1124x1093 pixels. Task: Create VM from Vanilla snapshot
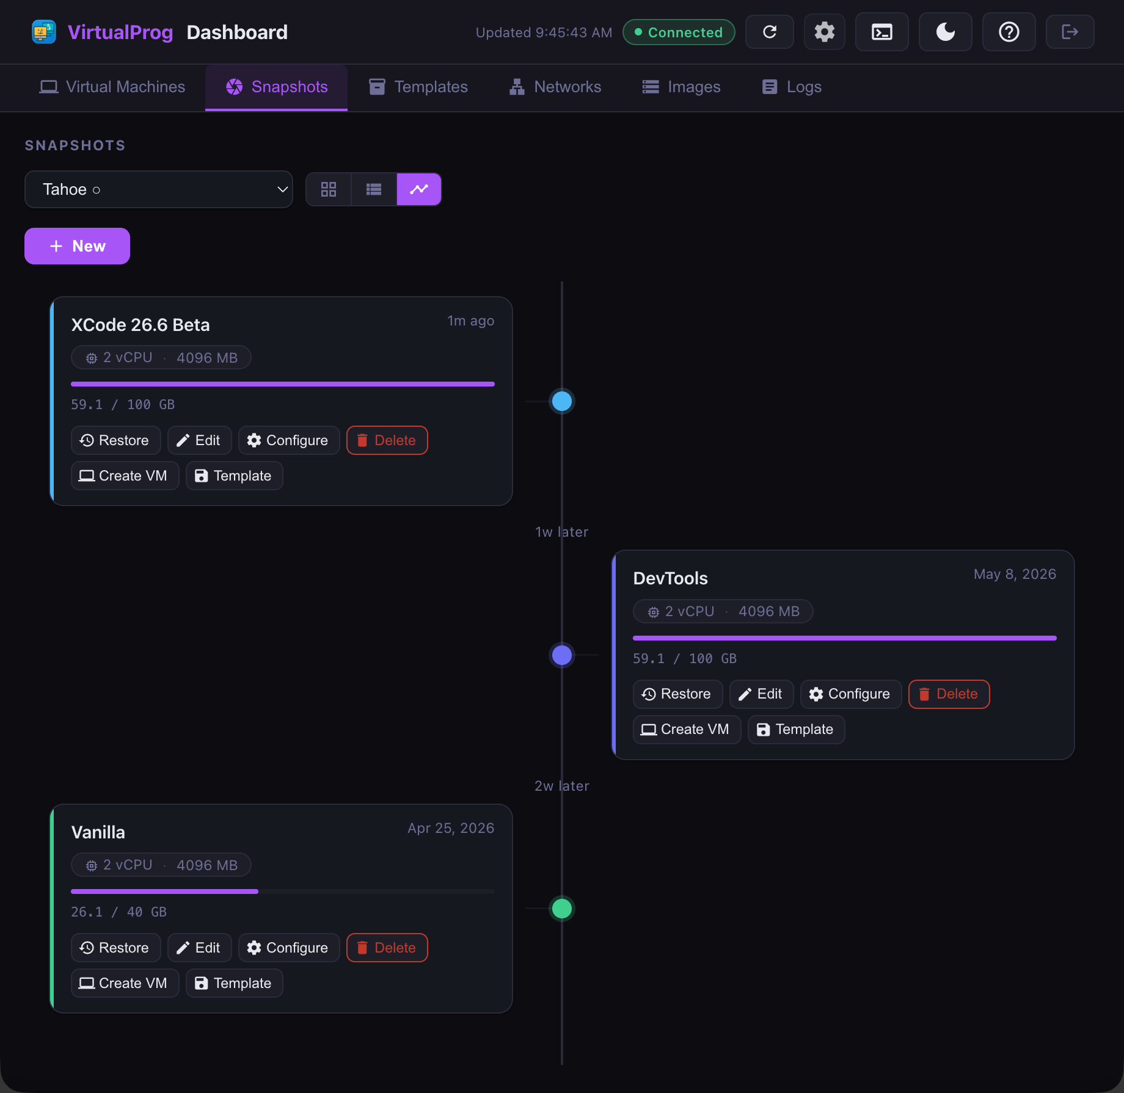pos(125,983)
